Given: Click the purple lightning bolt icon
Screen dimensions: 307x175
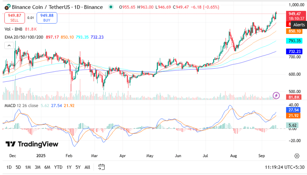Looking at the screenshot, I should pos(276,95).
